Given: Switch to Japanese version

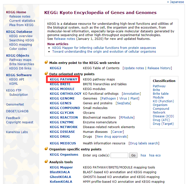Looking at the screenshot, I should (177, 2).
